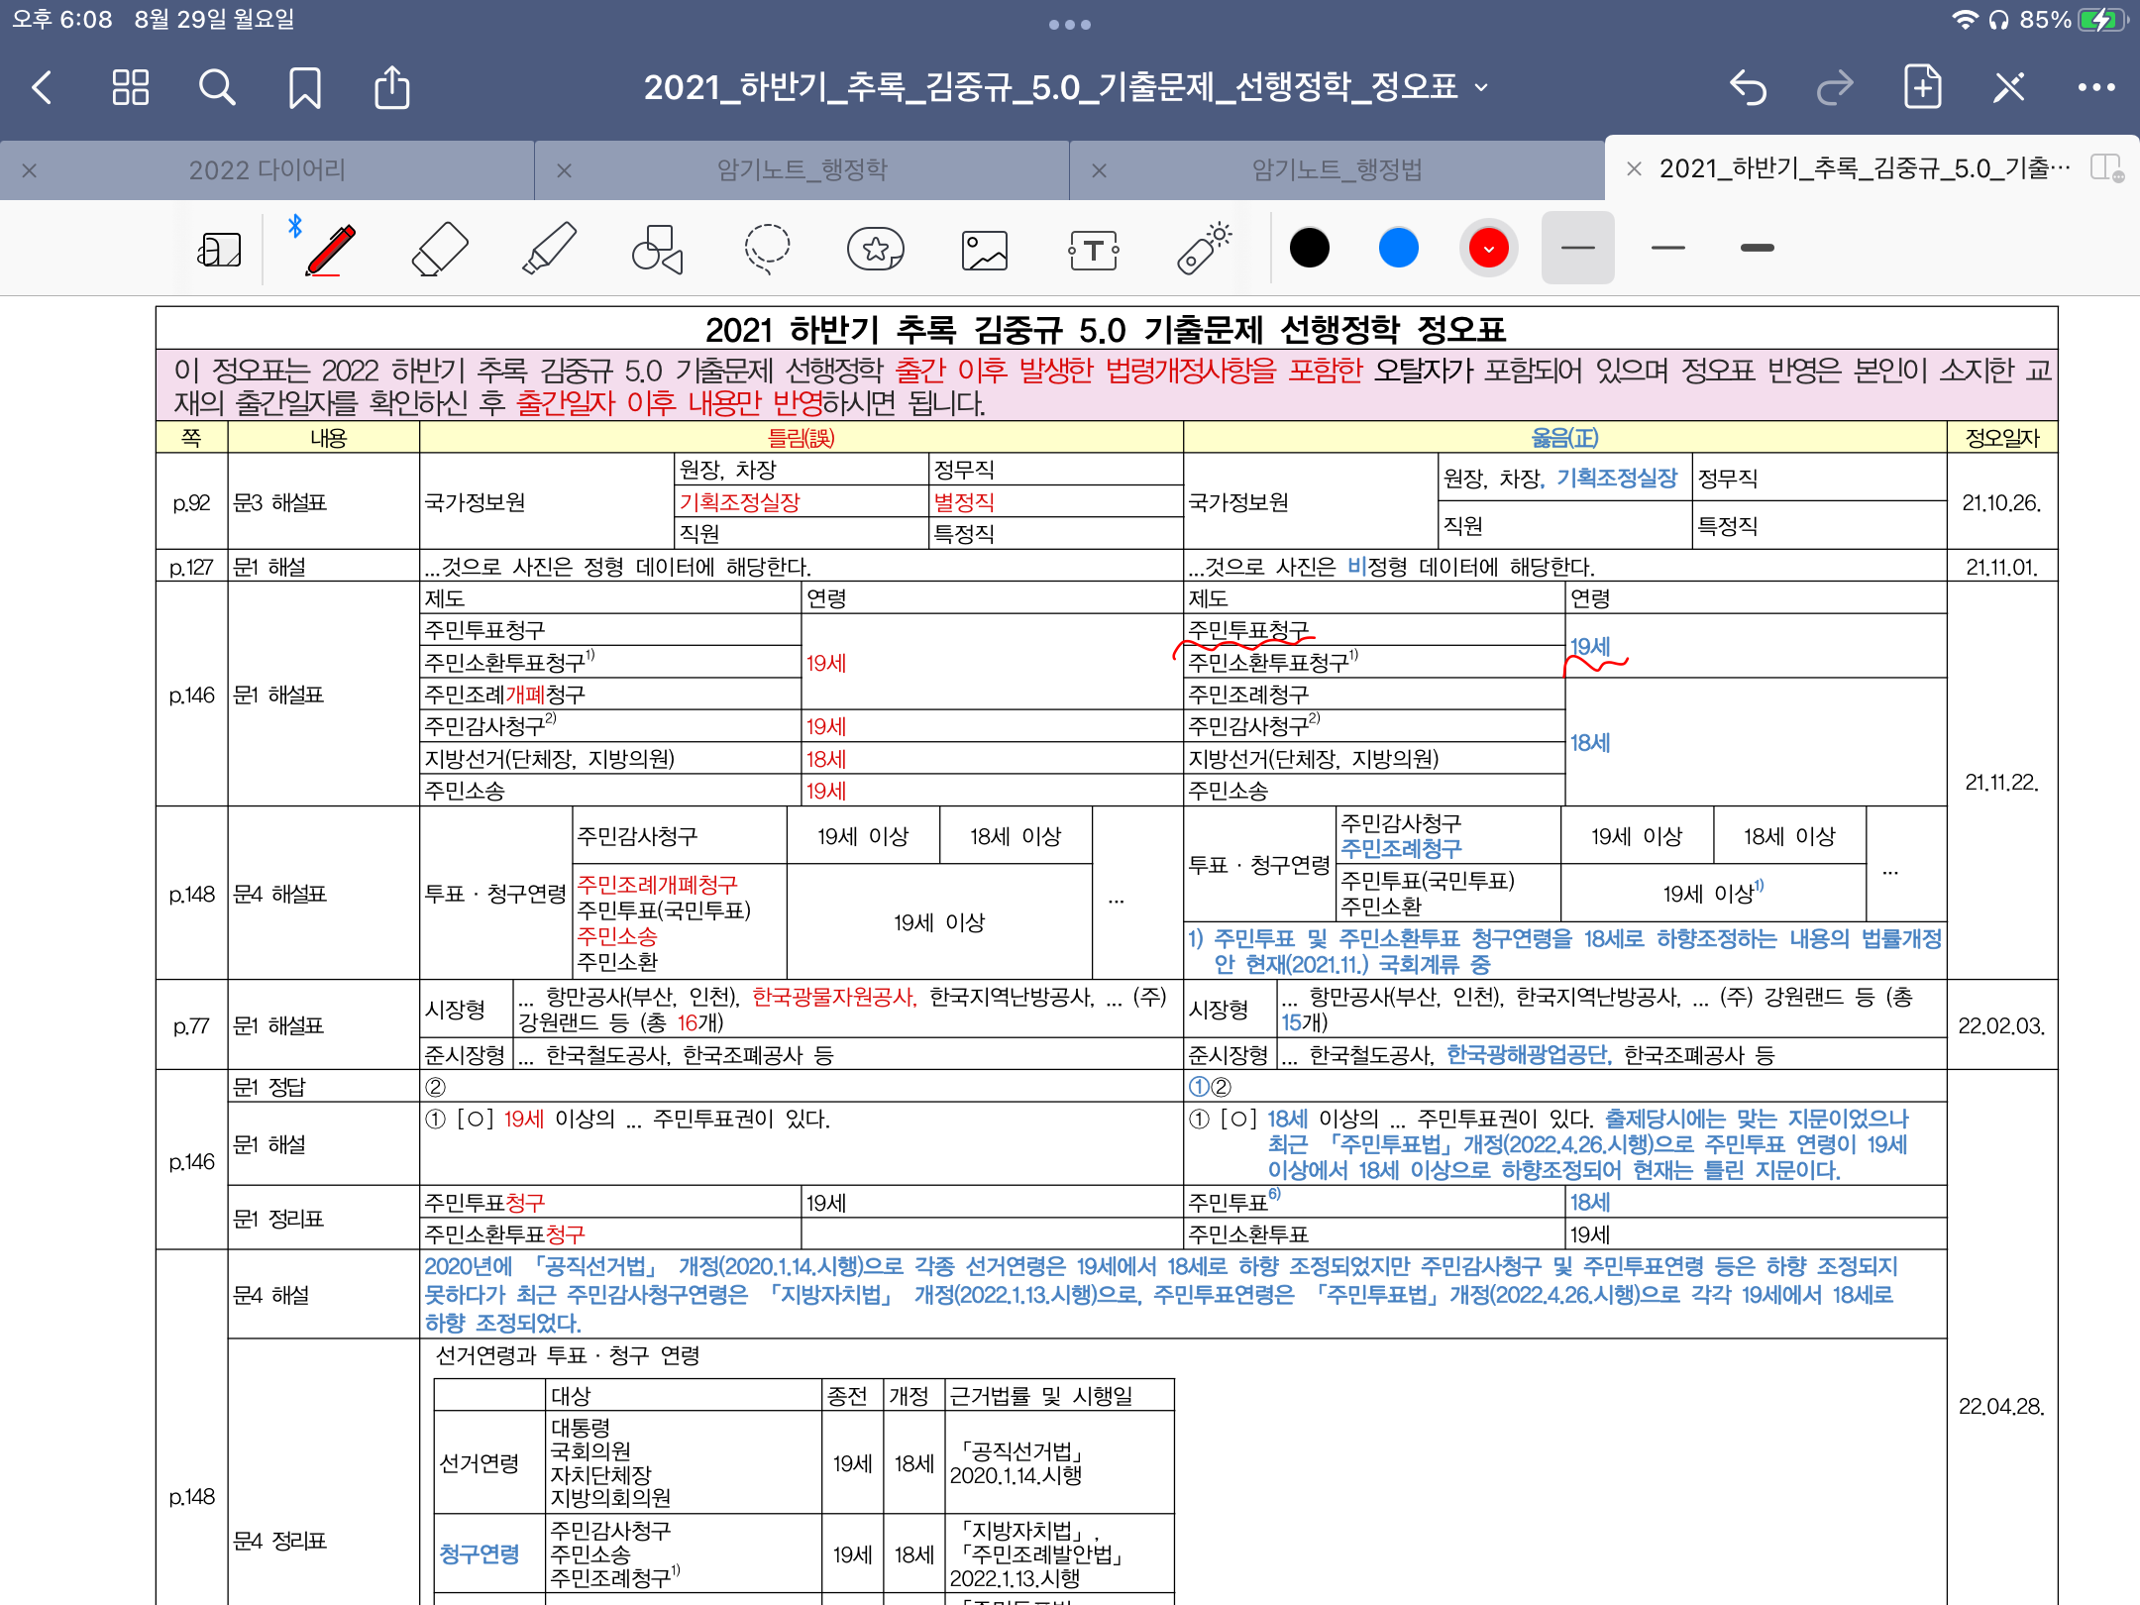Screen dimensions: 2140x1605
Task: Undo the last stroke
Action: pos(1749,87)
